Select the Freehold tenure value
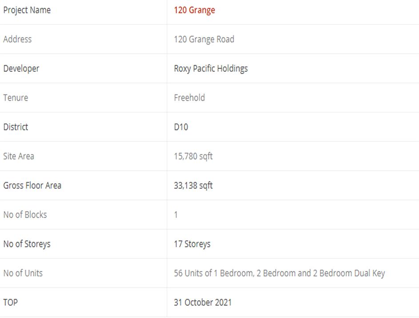Viewport: 419px width, 318px height. tap(189, 98)
